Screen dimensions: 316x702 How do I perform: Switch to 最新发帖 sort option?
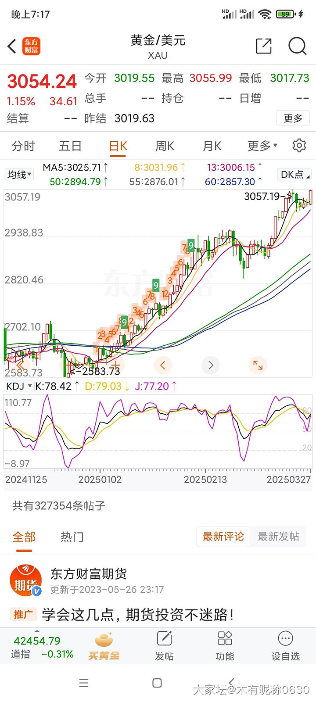278,537
